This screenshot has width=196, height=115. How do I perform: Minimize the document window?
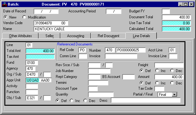[x=180, y=4]
